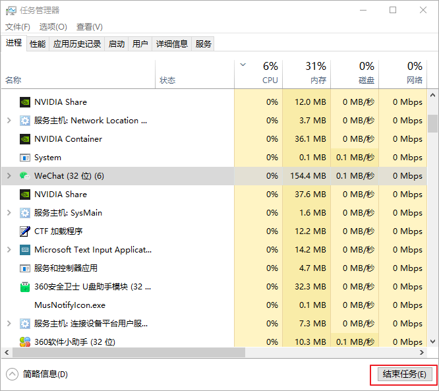This screenshot has height=391, width=439.
Task: Click the 服务和控制器应用 process icon
Action: point(25,268)
